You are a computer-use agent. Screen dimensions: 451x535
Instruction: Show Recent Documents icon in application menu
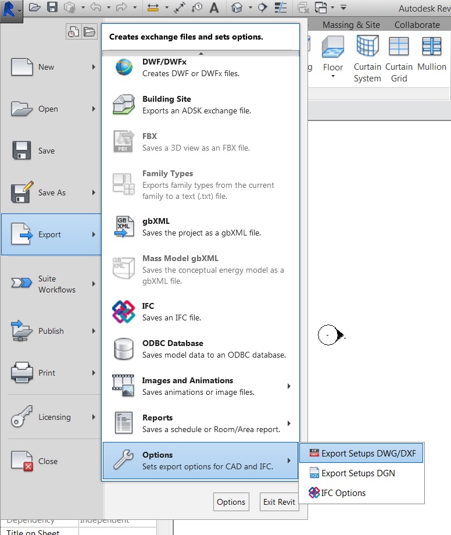coord(73,32)
